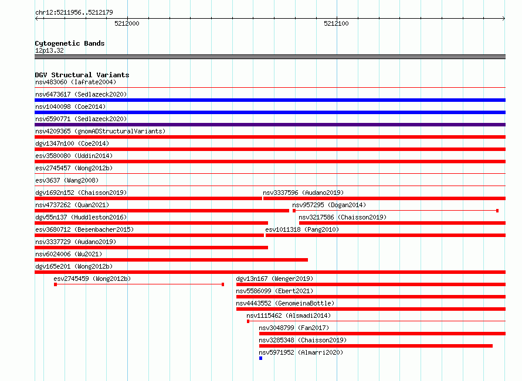Click left endpoint of nsv957295 (Dogan2014)

[294, 211]
